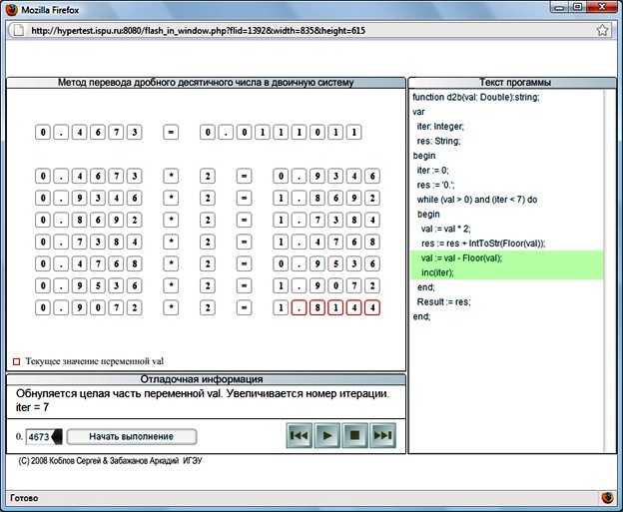Click the 'Отладочная информация' panel header
Viewport: 623px width, 512px height.
click(x=206, y=379)
